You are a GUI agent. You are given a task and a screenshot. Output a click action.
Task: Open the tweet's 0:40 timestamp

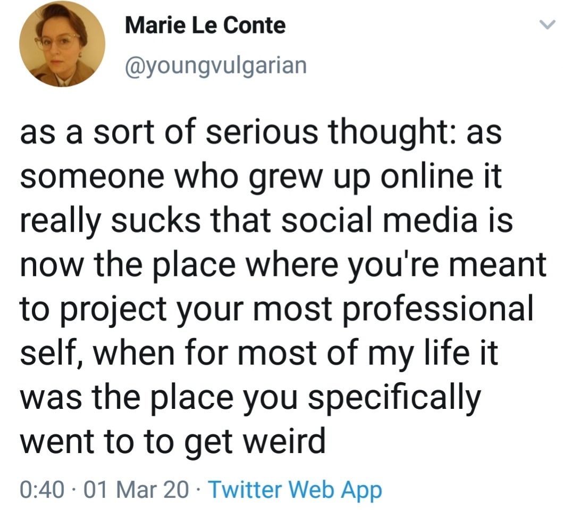[43, 490]
